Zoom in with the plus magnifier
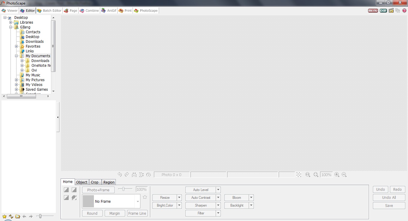 [x=337, y=175]
